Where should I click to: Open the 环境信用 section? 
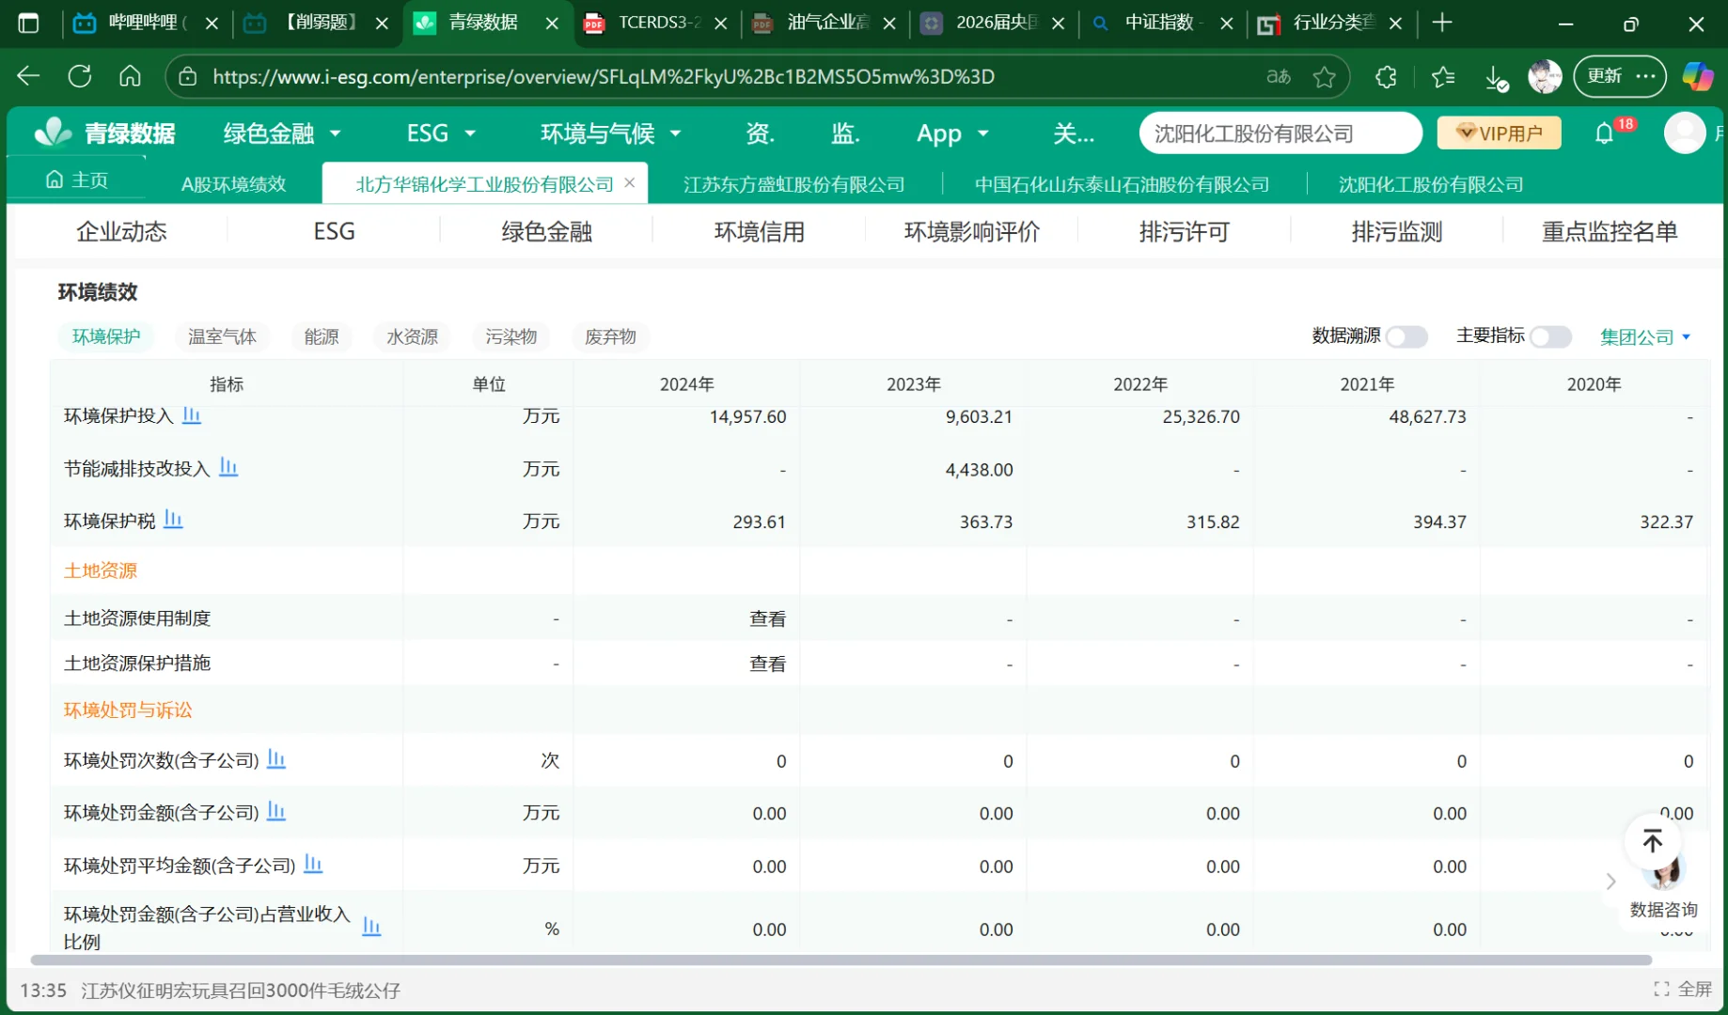tap(759, 231)
